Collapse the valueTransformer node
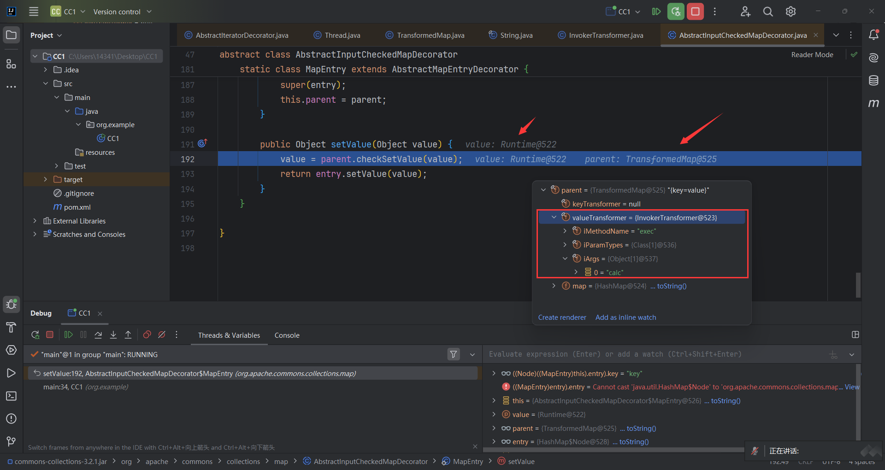 (x=554, y=217)
